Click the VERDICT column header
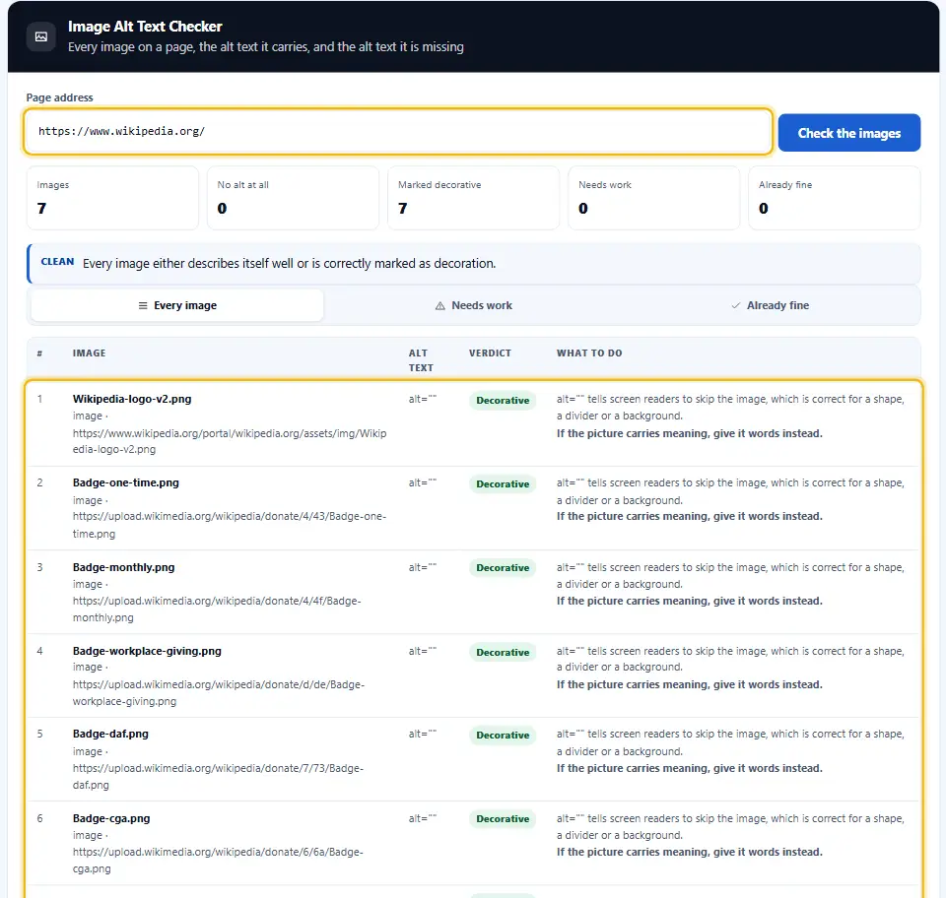The image size is (946, 898). click(x=490, y=353)
